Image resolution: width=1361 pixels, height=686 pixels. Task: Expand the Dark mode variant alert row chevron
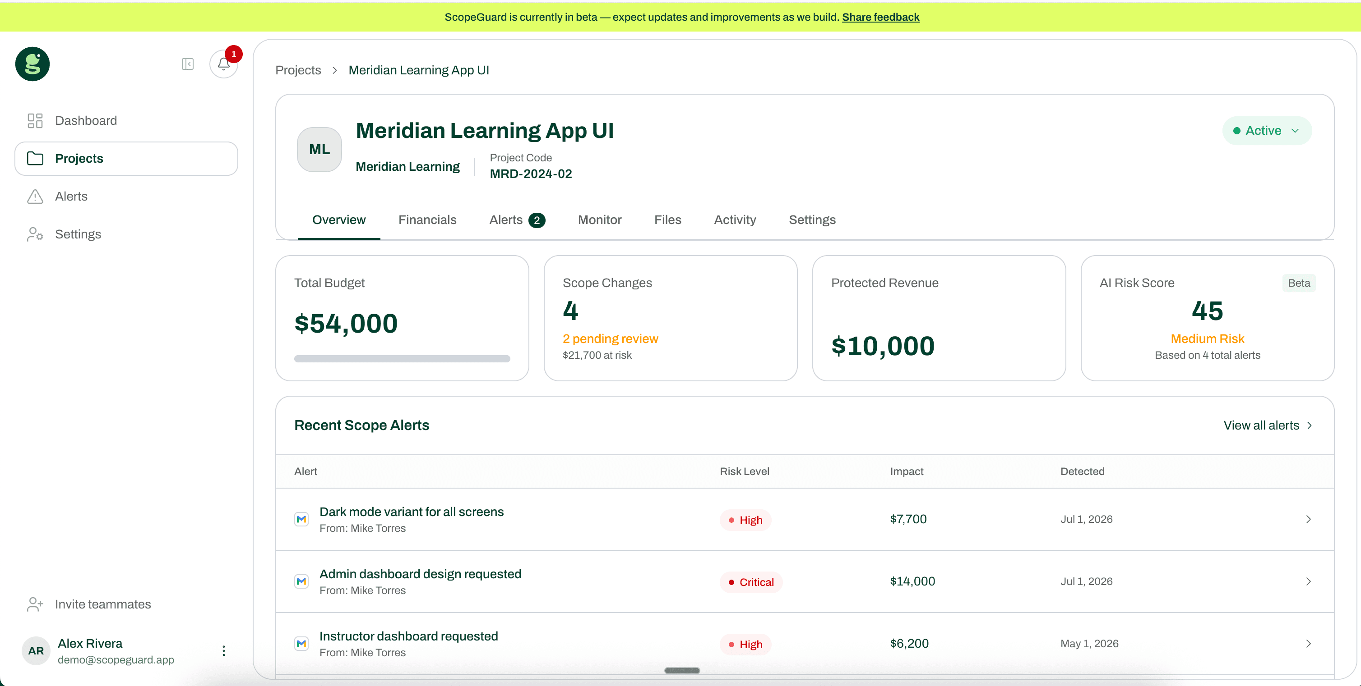point(1308,519)
